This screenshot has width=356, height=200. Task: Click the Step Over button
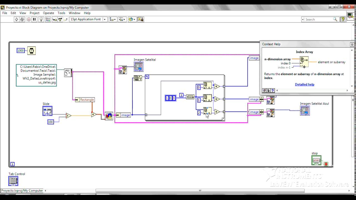tap(60, 19)
